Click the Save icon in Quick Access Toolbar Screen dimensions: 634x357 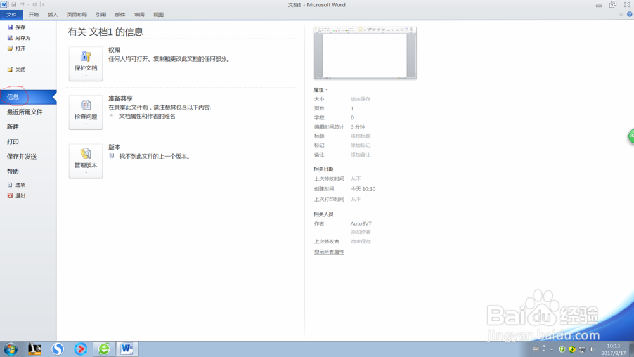pyautogui.click(x=14, y=4)
